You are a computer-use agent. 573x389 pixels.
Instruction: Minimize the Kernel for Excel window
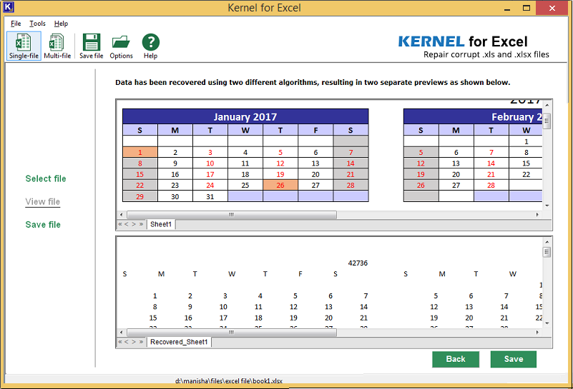[x=507, y=8]
